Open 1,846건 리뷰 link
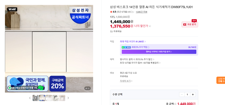This screenshot has height=105, width=225. (x=141, y=12)
